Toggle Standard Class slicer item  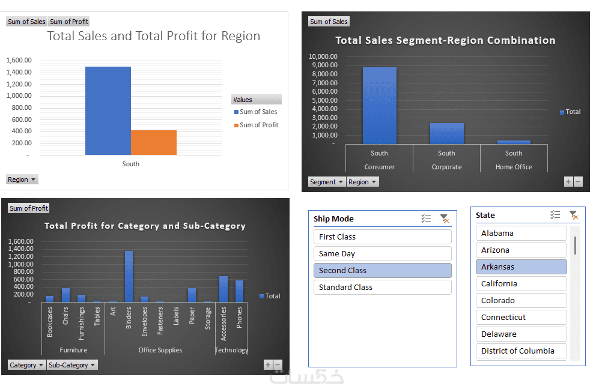[382, 287]
